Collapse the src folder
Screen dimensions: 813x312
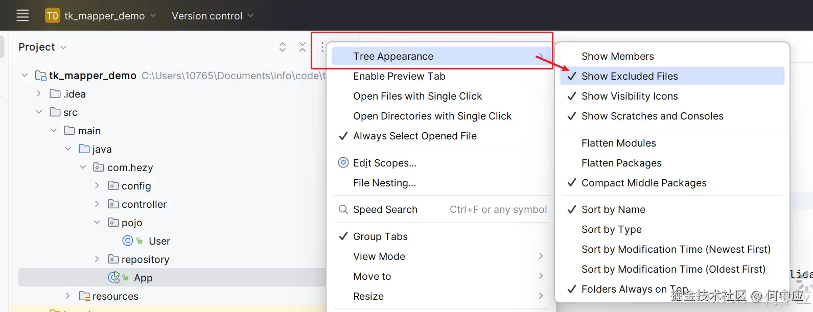point(39,112)
